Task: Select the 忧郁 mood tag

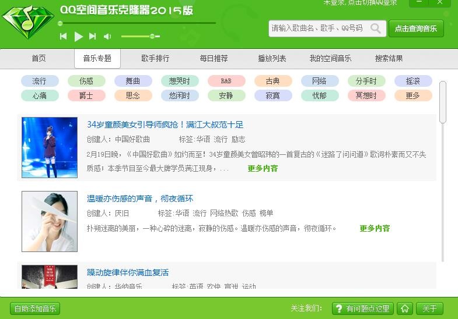Action: click(320, 95)
